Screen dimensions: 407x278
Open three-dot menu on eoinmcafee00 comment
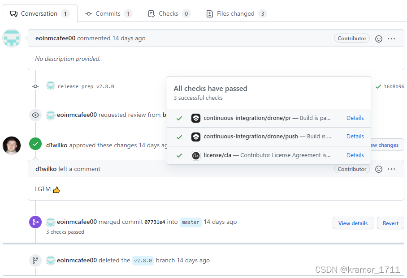(391, 38)
